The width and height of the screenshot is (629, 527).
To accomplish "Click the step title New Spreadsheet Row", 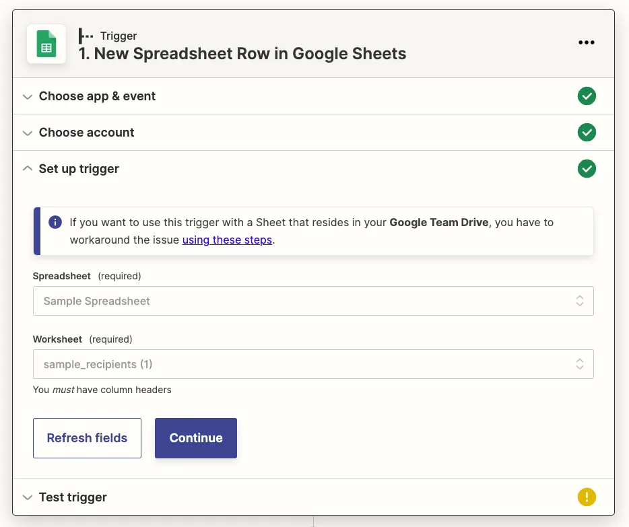I will pyautogui.click(x=242, y=54).
